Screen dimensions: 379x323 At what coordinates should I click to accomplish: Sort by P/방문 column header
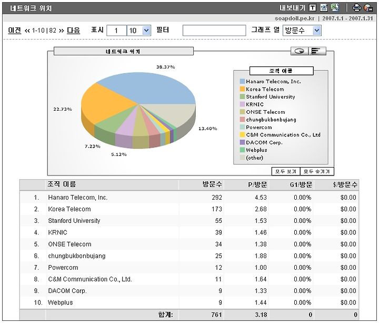tap(257, 185)
